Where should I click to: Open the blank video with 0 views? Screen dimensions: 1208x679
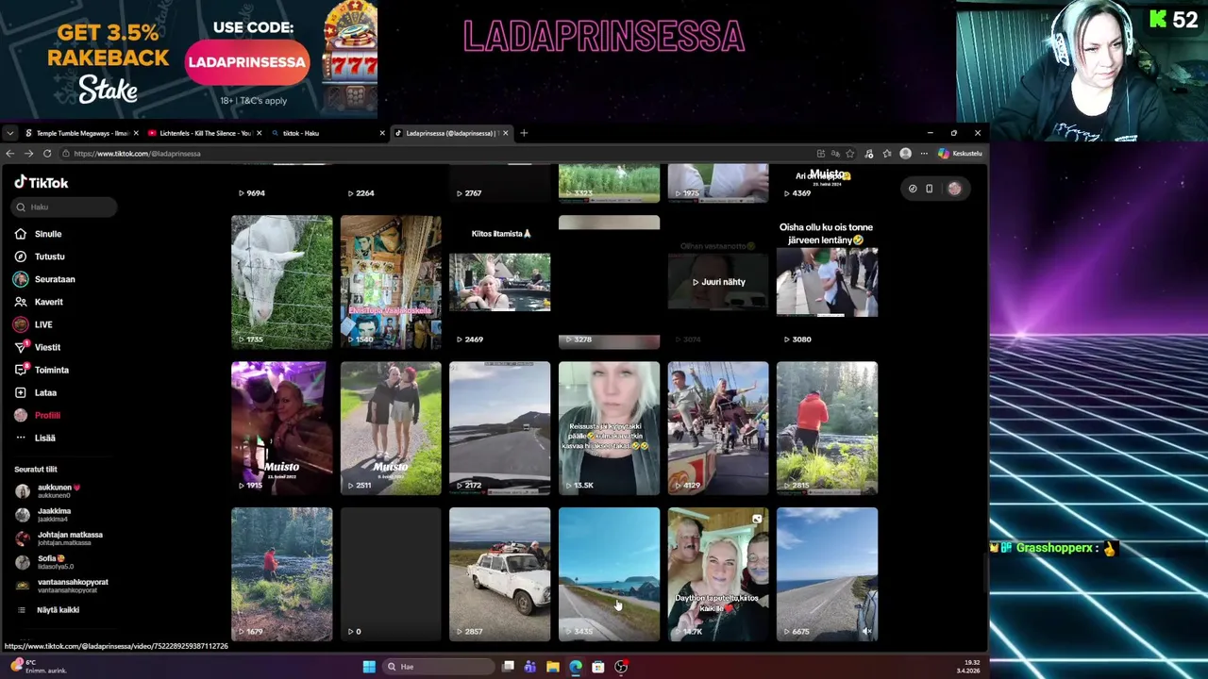coord(391,574)
